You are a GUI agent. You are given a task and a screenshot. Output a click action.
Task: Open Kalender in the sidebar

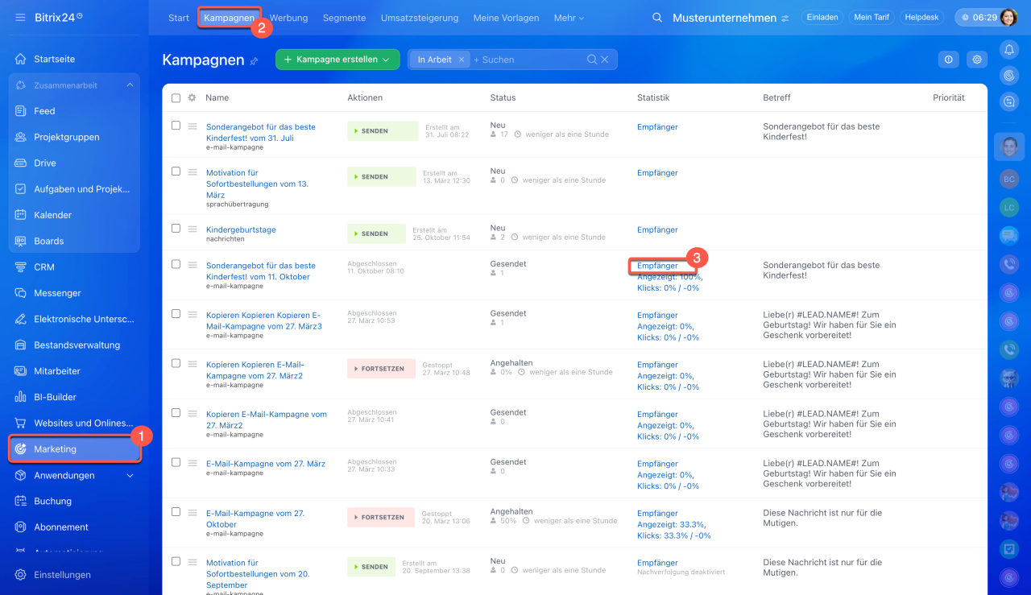(x=52, y=215)
